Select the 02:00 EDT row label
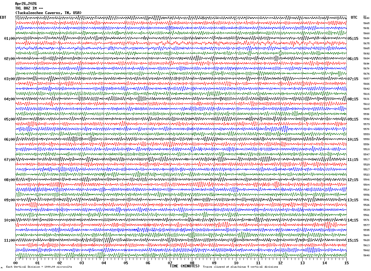 9,59
